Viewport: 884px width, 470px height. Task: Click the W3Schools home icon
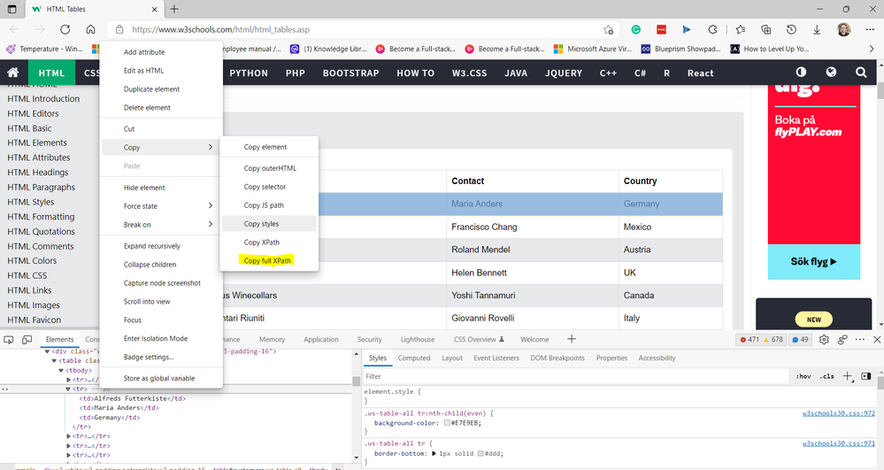[13, 73]
